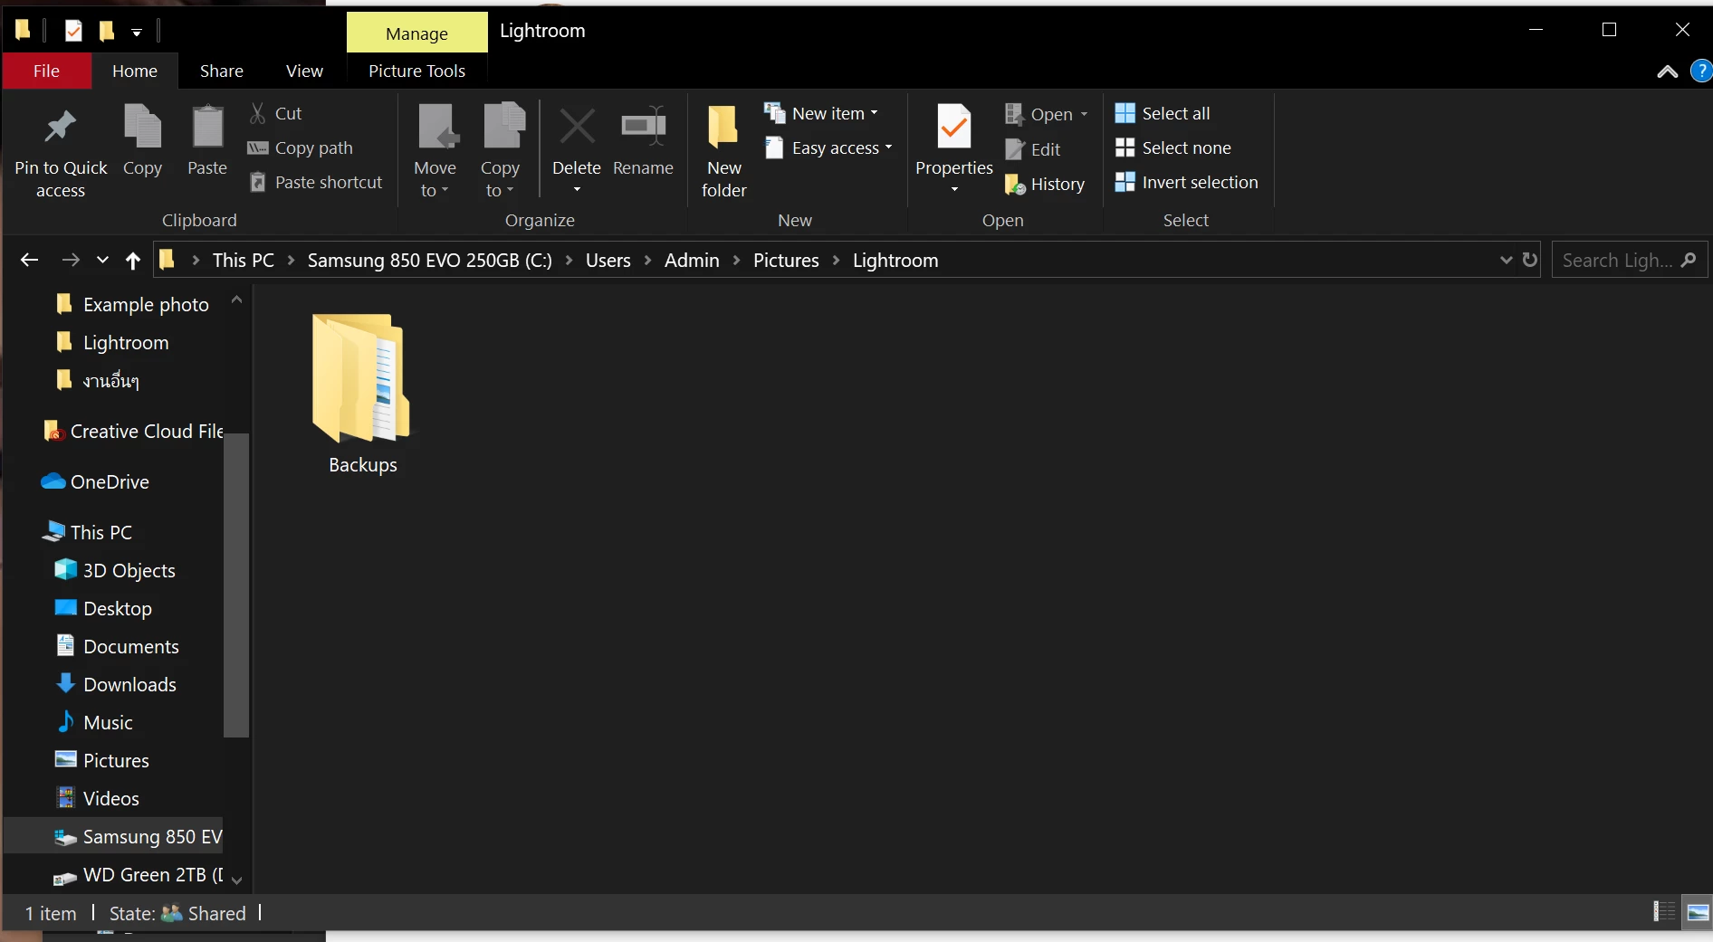Open the Picture Tools tab
The width and height of the screenshot is (1713, 942).
pos(416,71)
